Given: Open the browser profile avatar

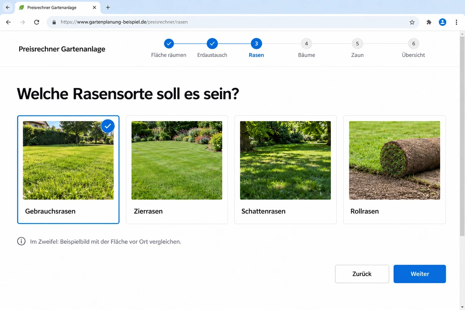Looking at the screenshot, I should point(443,22).
